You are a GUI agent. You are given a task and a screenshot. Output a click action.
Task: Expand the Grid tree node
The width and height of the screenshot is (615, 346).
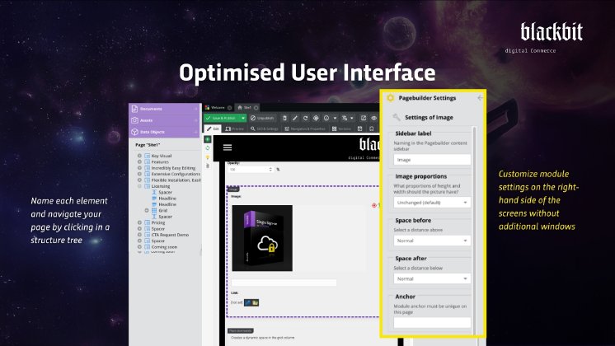click(x=146, y=210)
